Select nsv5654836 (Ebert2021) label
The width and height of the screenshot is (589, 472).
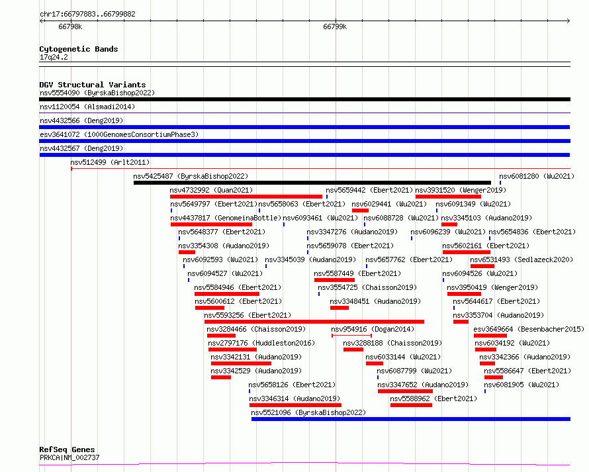(x=532, y=232)
